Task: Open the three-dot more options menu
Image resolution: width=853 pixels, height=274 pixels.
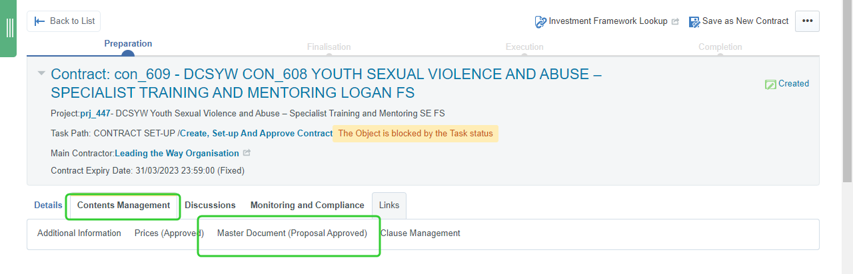Action: 807,21
